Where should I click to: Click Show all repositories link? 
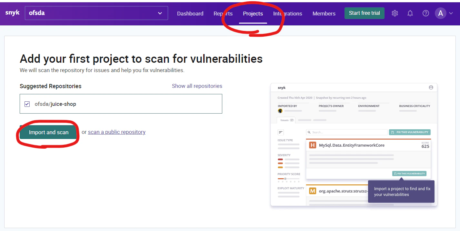coord(197,86)
